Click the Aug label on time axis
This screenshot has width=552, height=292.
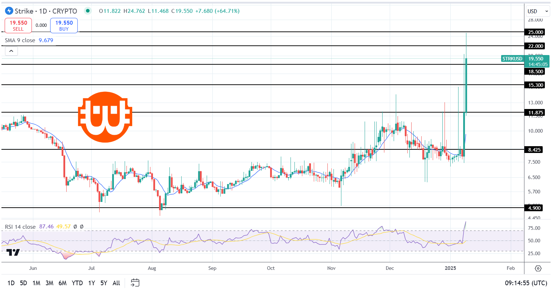tap(152, 268)
